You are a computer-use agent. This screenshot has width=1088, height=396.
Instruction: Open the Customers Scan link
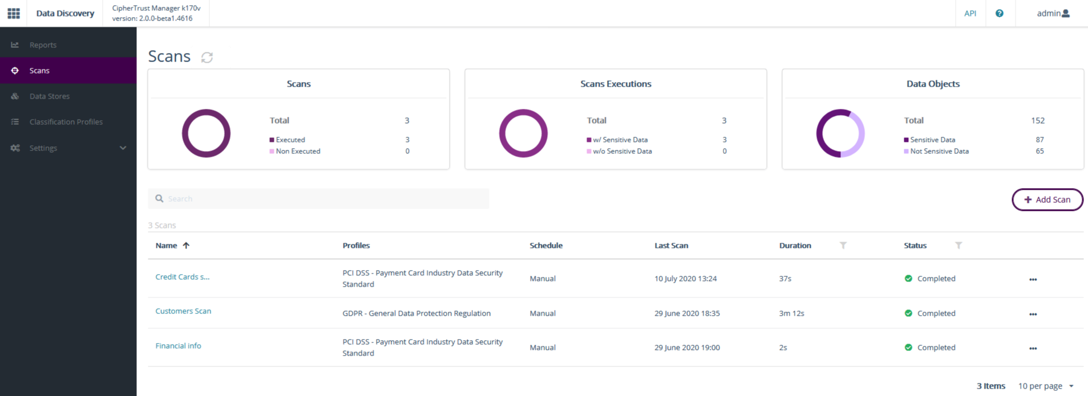(183, 311)
